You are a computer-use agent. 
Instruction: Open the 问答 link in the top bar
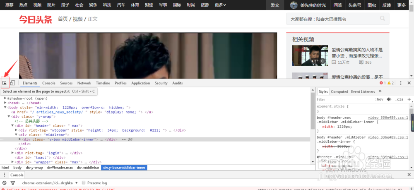(337, 5)
